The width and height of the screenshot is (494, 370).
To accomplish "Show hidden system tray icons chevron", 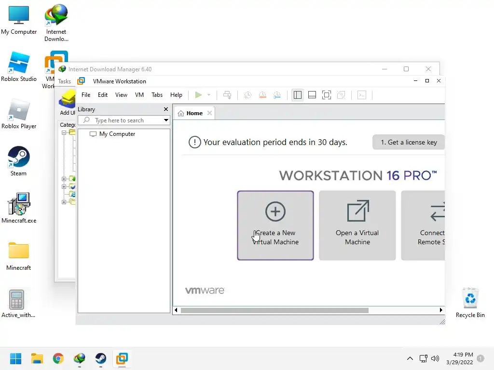I will 410,358.
